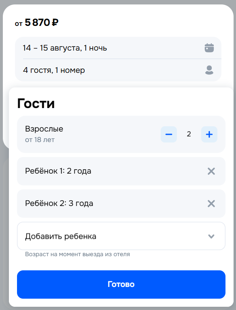Increase adults count with plus button
236x310 pixels.
pos(209,134)
